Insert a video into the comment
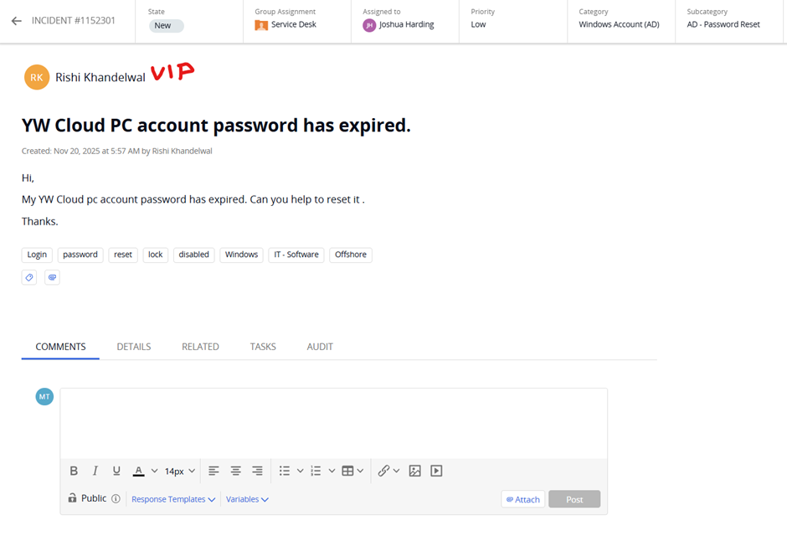This screenshot has width=787, height=536. [436, 471]
